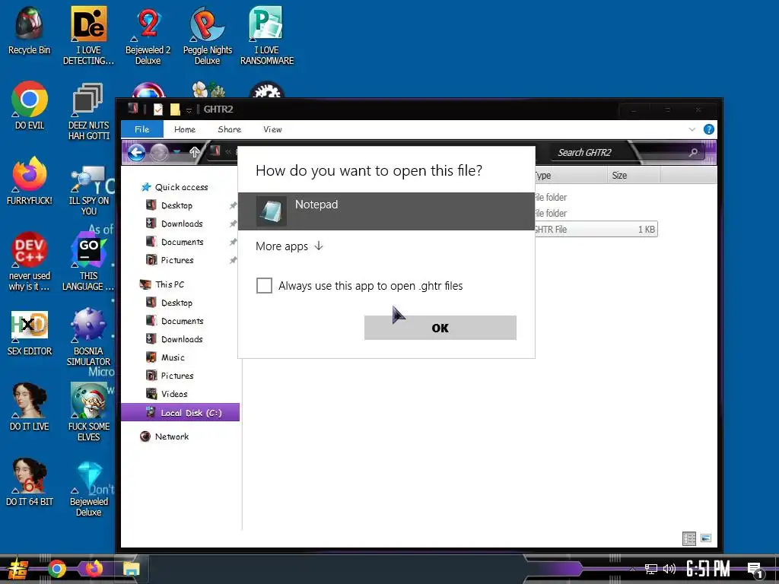Open Chrome from the taskbar
Viewport: 779px width, 584px height.
(56, 569)
